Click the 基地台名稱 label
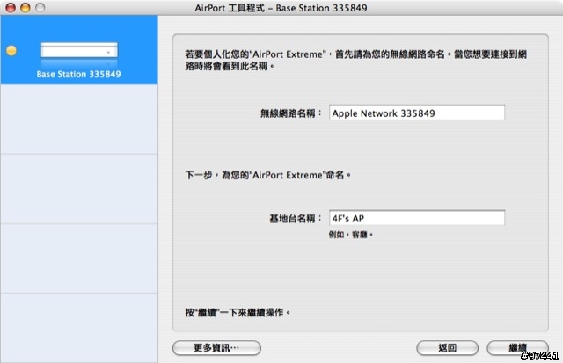 coord(296,219)
